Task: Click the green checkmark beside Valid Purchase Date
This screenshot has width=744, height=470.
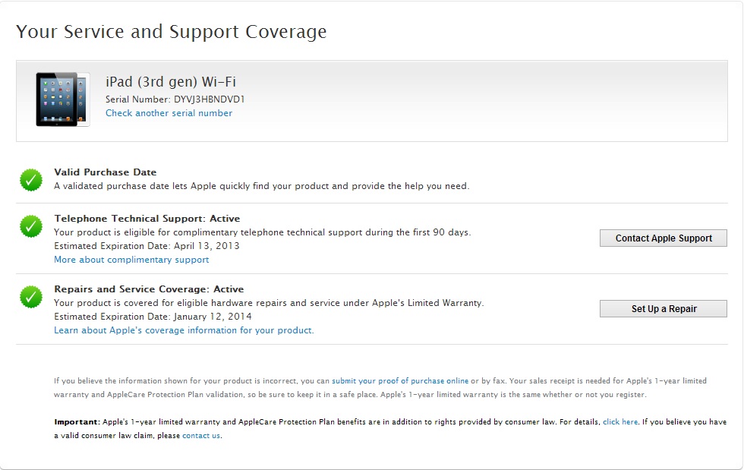Action: click(x=31, y=180)
